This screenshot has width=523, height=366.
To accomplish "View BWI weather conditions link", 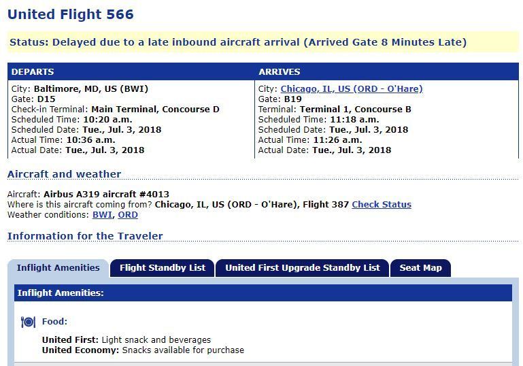I will pos(102,215).
